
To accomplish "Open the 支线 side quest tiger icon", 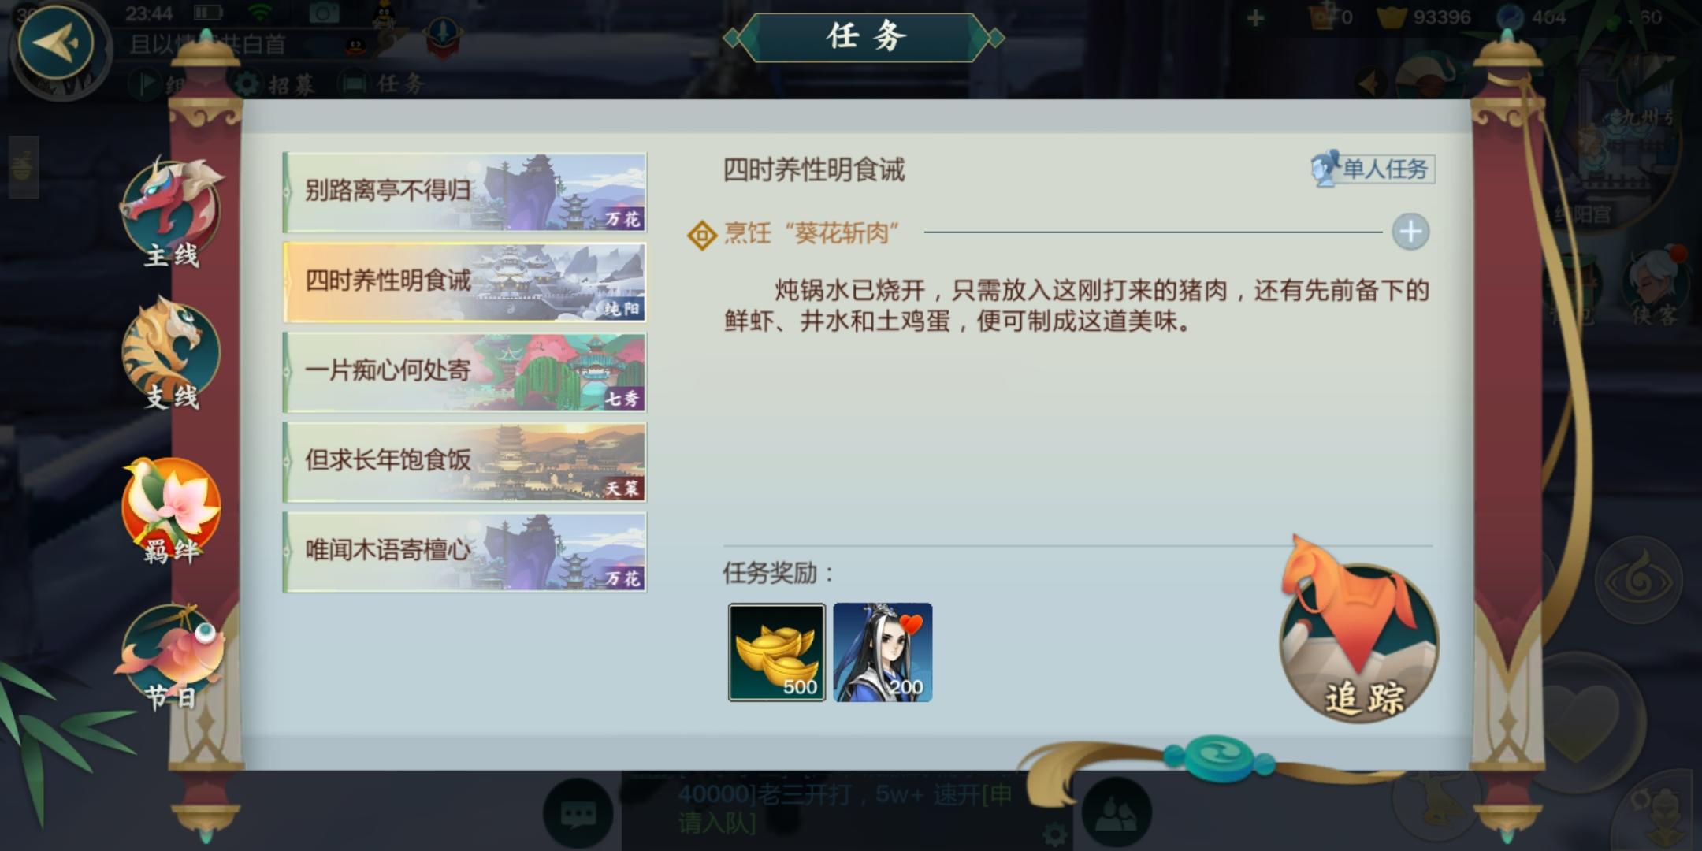I will (171, 353).
